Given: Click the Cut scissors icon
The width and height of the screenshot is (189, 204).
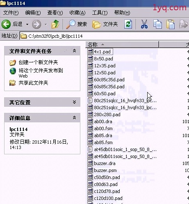Looking at the screenshot, I should pos(144,24).
